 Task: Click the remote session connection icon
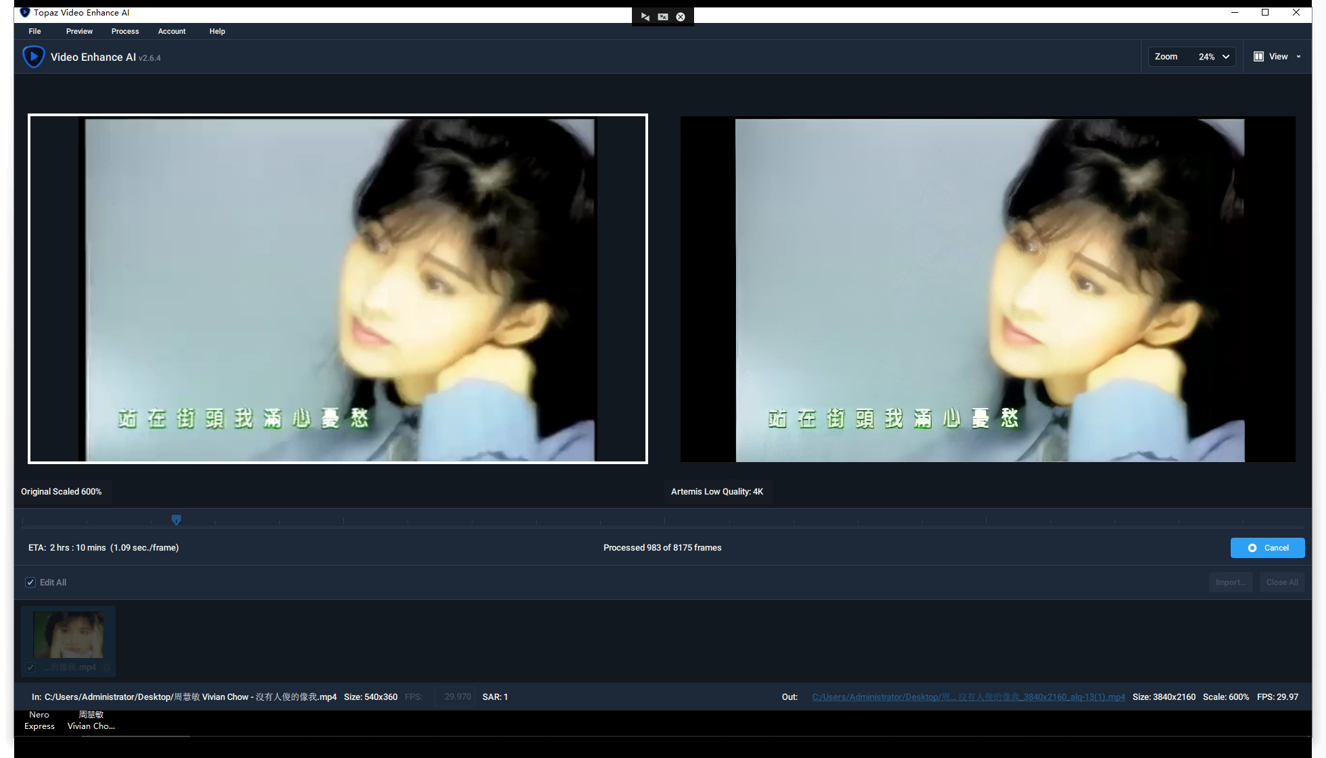645,17
